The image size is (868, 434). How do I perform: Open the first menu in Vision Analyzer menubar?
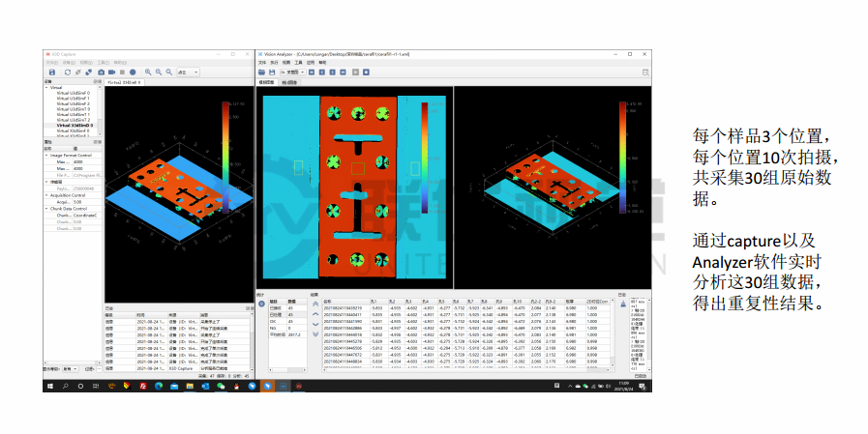(260, 62)
